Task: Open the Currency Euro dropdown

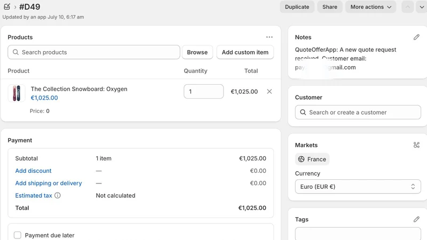Action: [x=358, y=186]
